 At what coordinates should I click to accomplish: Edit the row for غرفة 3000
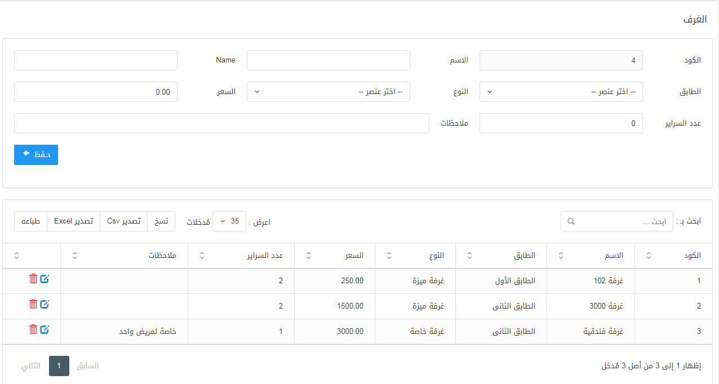click(45, 304)
